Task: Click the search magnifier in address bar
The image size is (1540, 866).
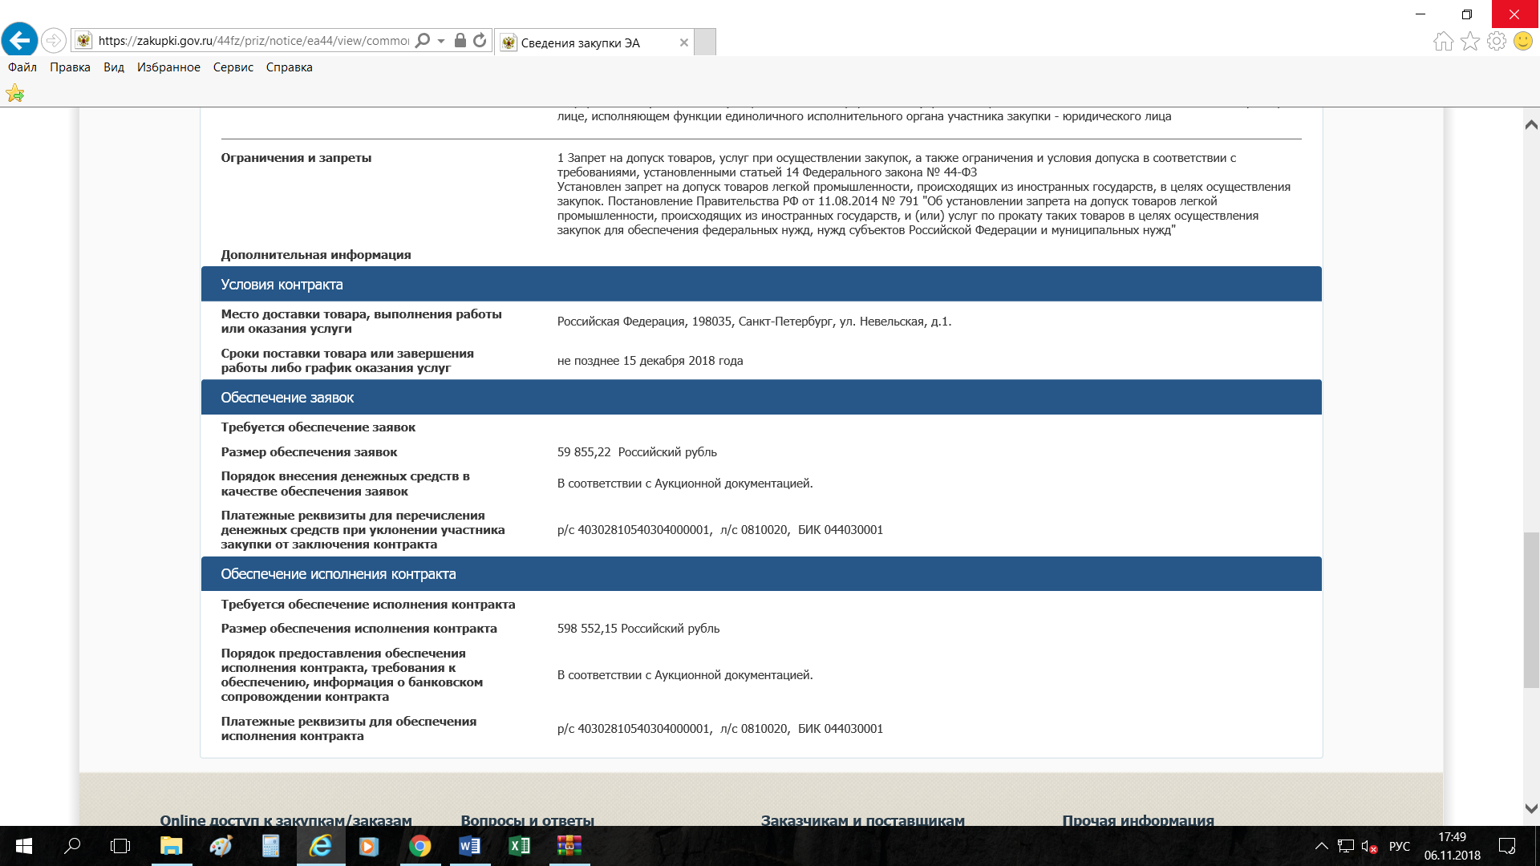Action: pos(423,40)
